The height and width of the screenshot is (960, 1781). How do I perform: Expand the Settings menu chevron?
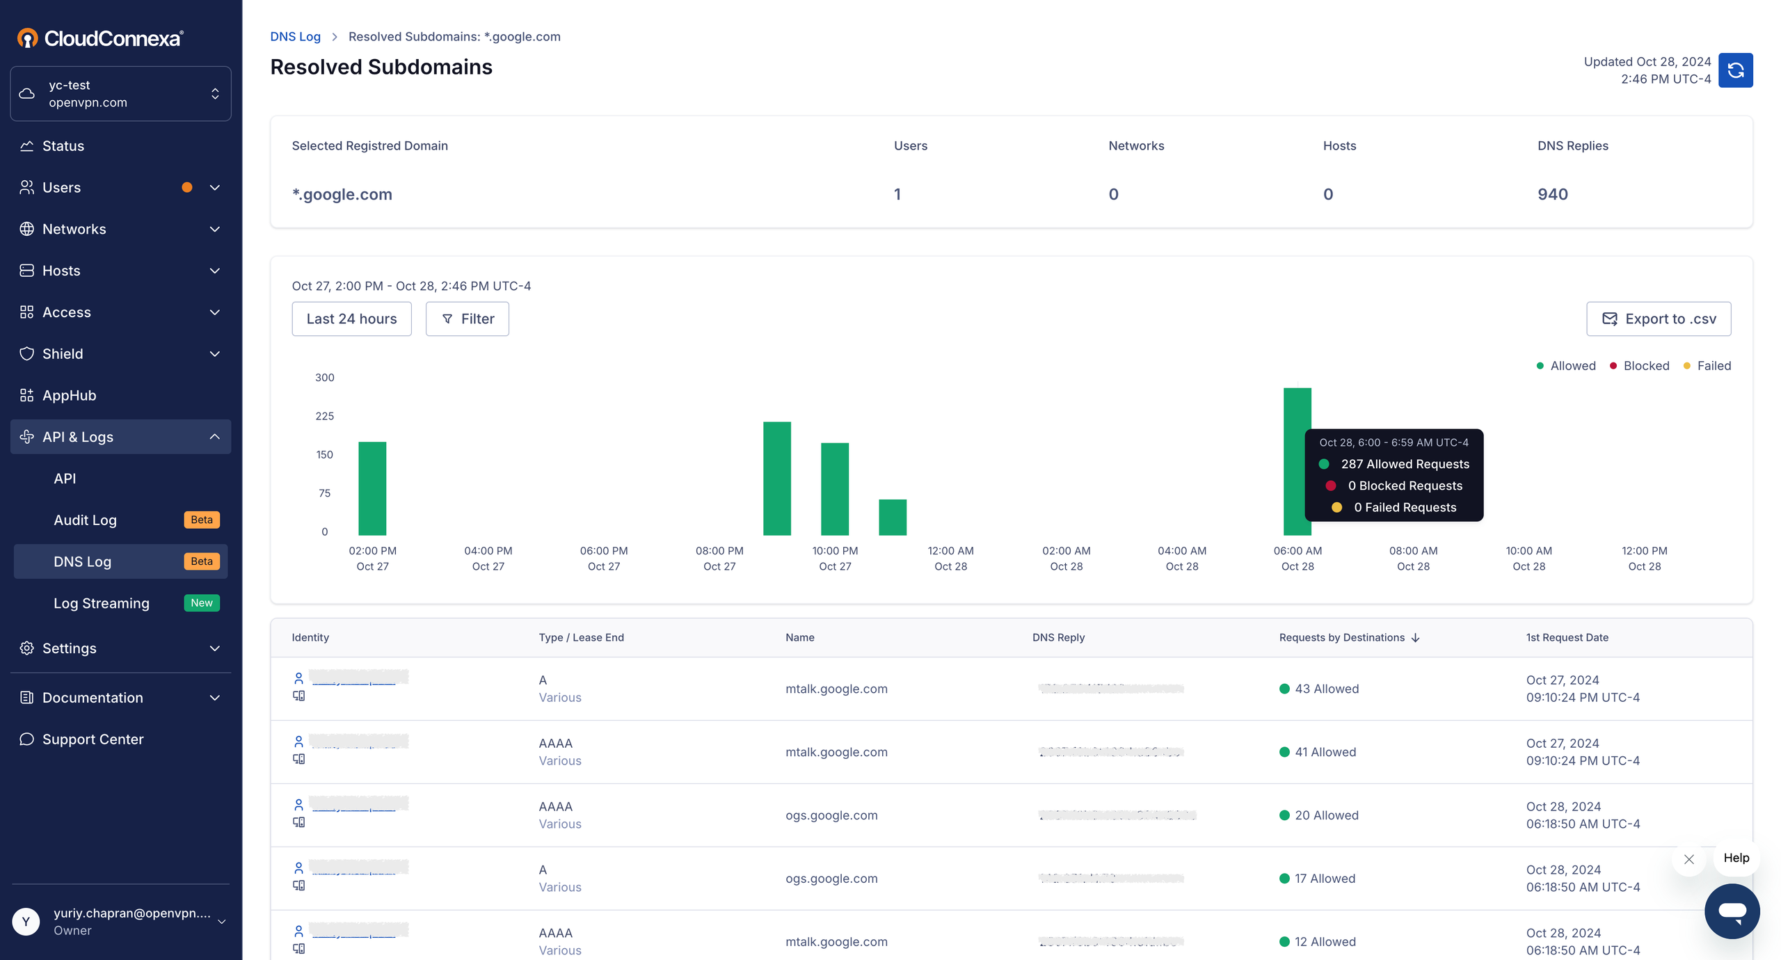click(x=214, y=648)
